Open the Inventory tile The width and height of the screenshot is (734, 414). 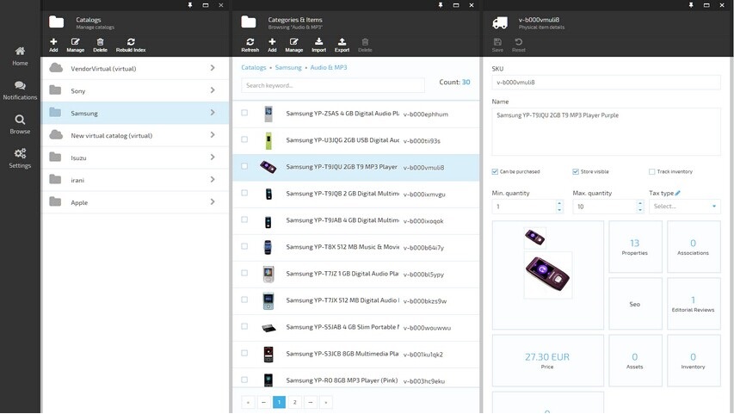pos(693,360)
